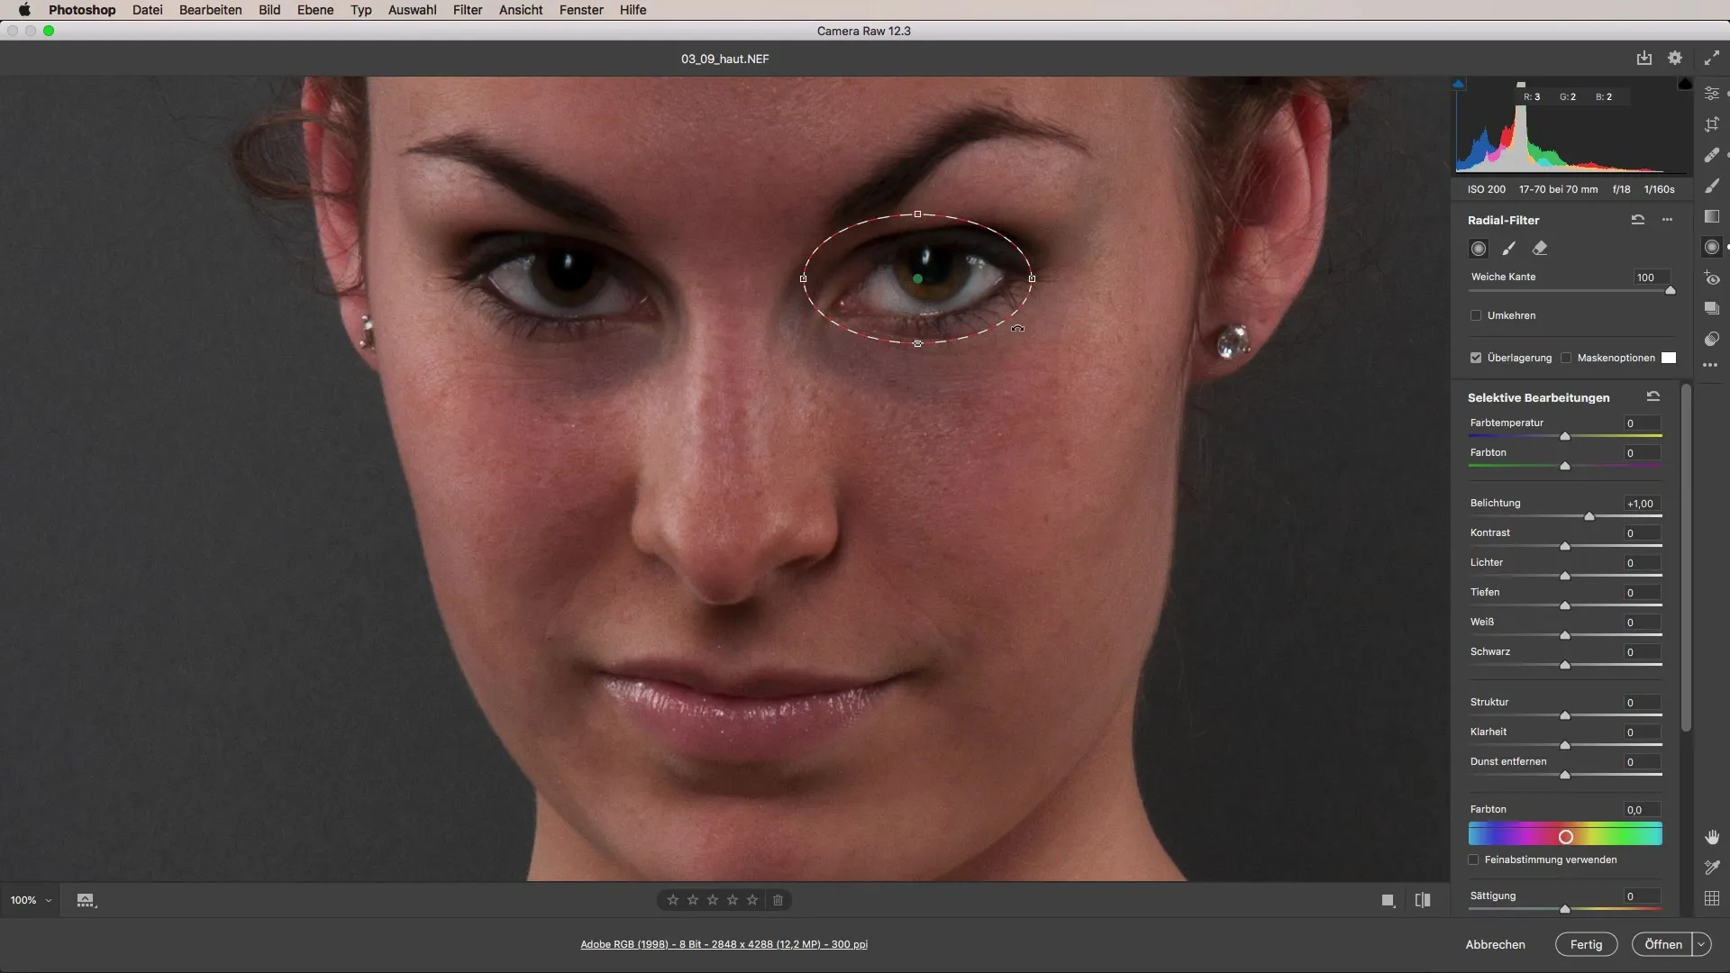Open the Apple menu

[x=24, y=10]
